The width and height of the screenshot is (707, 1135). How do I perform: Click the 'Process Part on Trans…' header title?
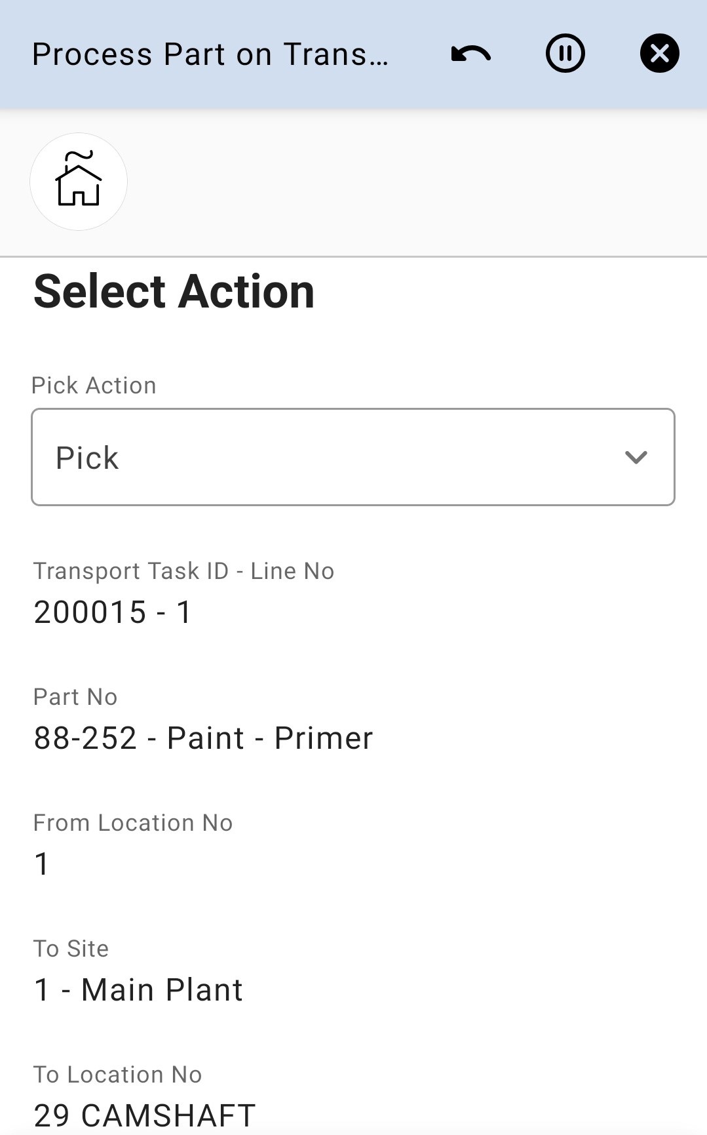pos(210,54)
